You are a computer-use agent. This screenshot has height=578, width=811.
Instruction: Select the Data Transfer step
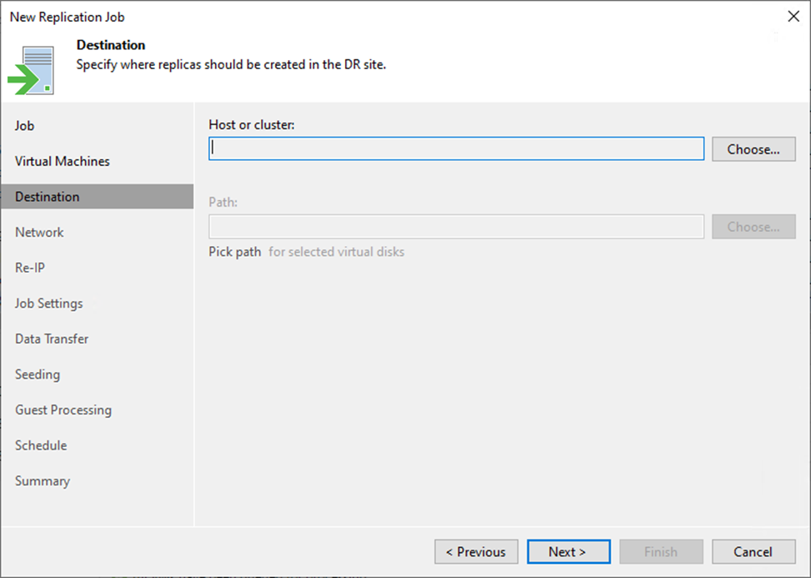pos(52,339)
